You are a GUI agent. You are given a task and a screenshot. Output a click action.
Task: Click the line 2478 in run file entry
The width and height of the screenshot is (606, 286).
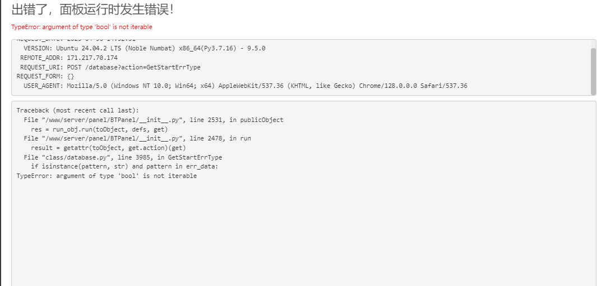pyautogui.click(x=137, y=139)
